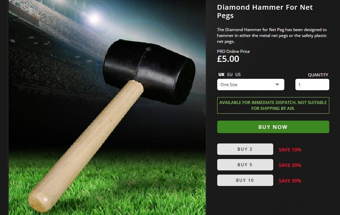Click the SAVE 20% red label

(290, 165)
